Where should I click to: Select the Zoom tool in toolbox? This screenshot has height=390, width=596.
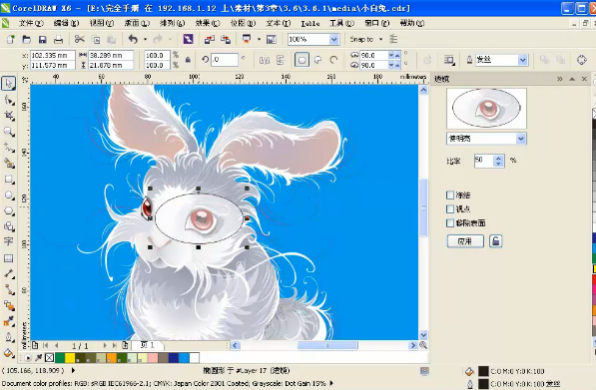click(x=9, y=132)
